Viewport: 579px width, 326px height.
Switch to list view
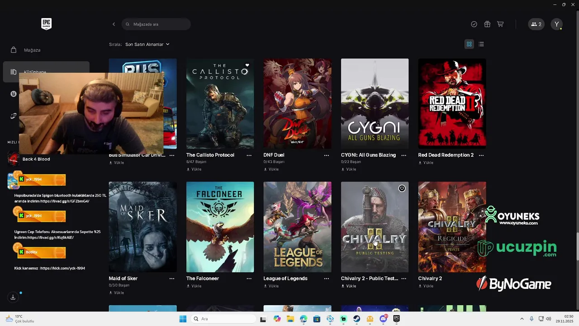coord(481,44)
